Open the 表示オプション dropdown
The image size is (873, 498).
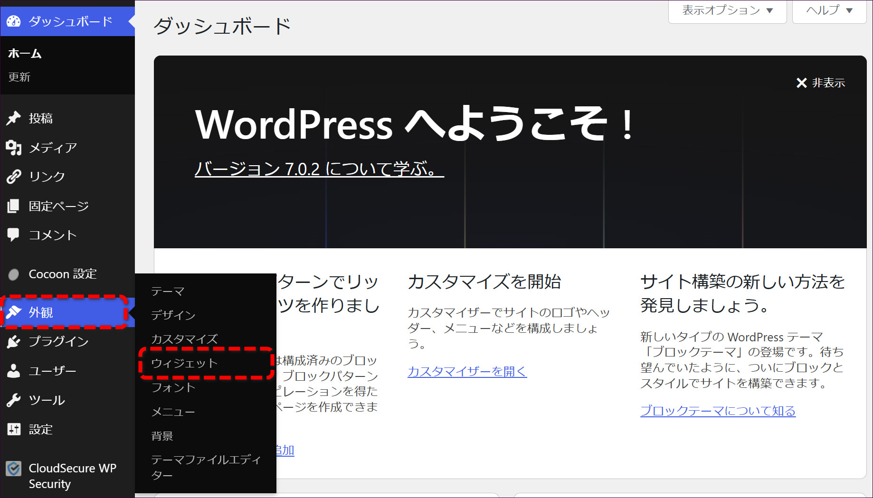[x=727, y=10]
